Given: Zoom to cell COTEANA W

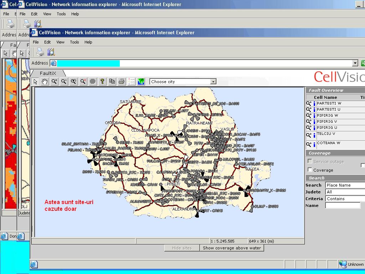Looking at the screenshot, I should click(x=309, y=144).
